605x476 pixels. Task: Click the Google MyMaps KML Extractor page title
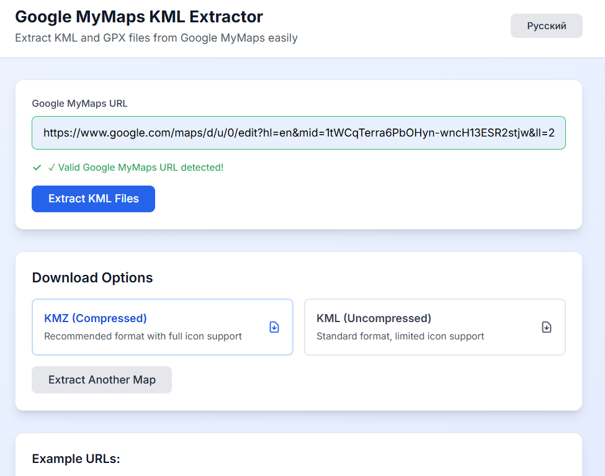[x=139, y=17]
